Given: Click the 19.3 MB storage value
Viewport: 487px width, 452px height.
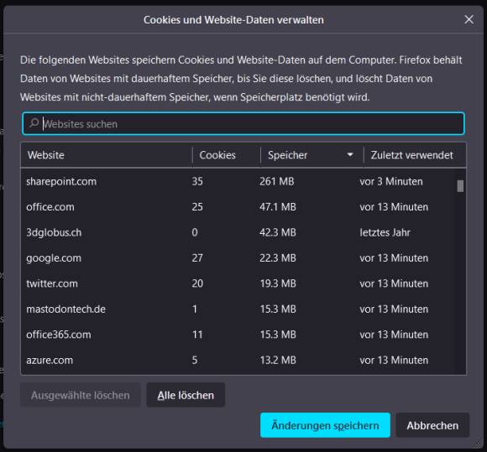Looking at the screenshot, I should click(x=278, y=283).
